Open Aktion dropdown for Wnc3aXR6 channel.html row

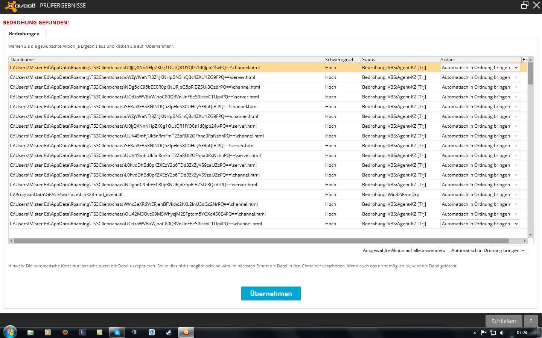click(x=480, y=204)
